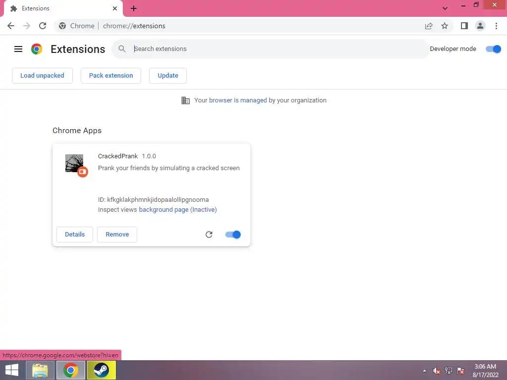Click the magnifier icon in search bar
Image resolution: width=507 pixels, height=380 pixels.
[x=122, y=49]
